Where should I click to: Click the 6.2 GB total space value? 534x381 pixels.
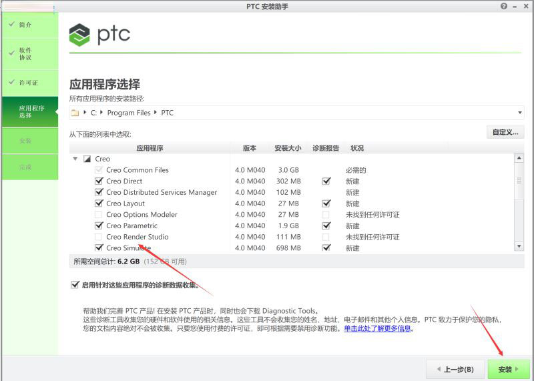128,261
